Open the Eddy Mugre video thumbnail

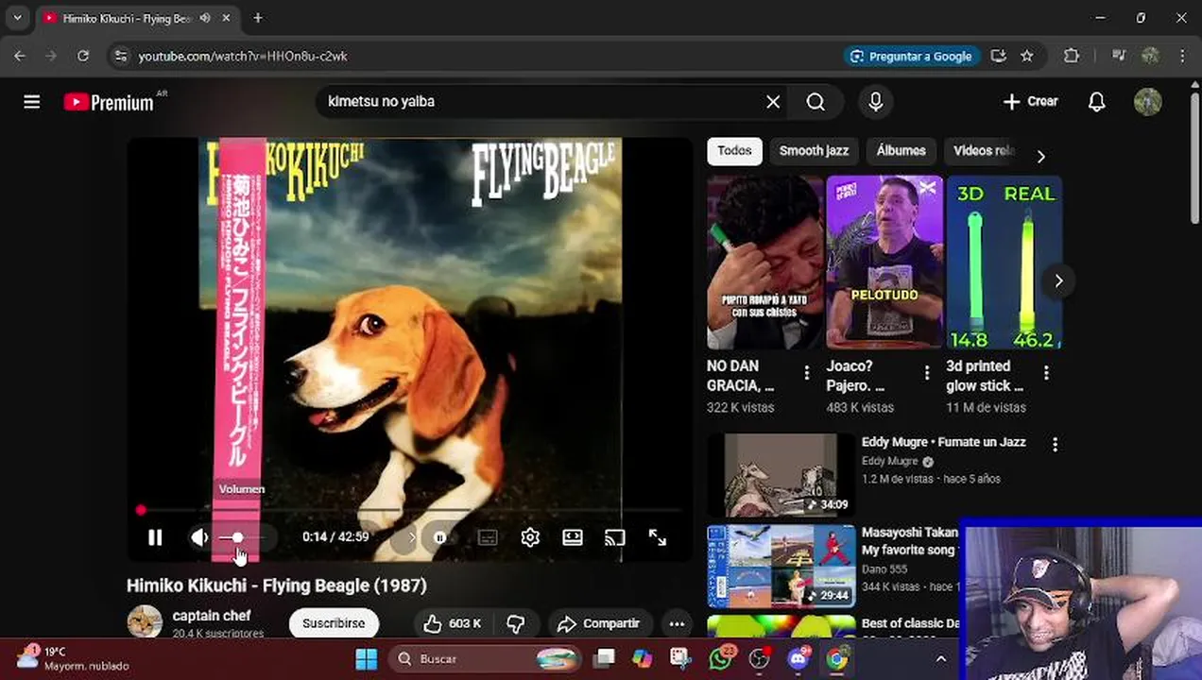[781, 475]
